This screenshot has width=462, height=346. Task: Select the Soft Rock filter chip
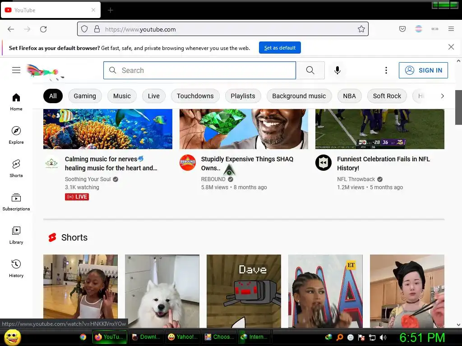click(x=387, y=96)
